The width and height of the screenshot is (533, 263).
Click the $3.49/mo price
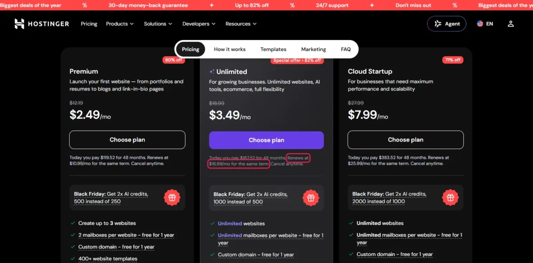click(230, 115)
